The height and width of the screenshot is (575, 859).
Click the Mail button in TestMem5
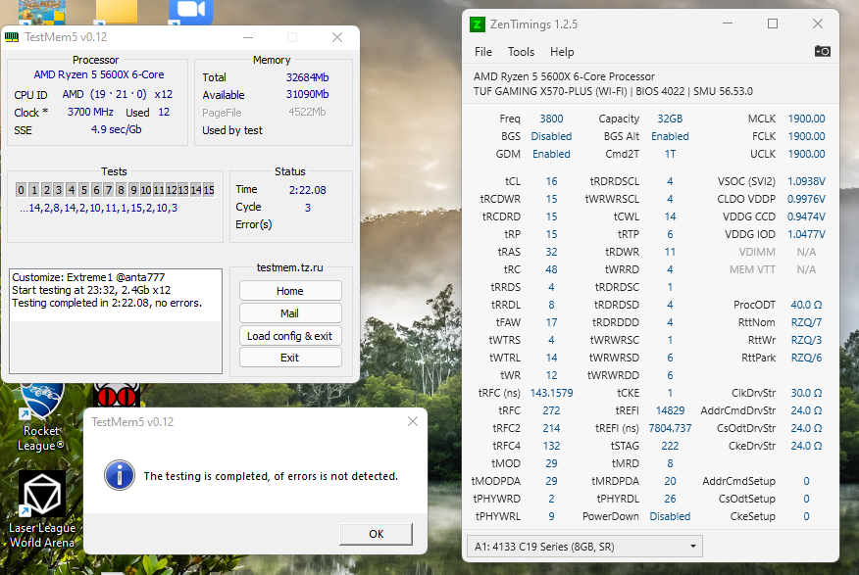point(290,312)
